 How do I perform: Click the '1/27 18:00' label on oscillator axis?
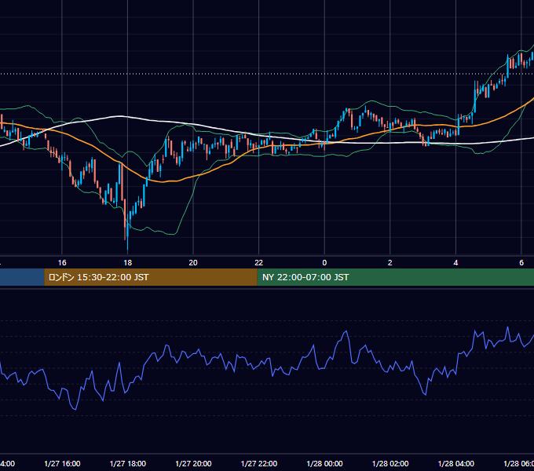click(x=128, y=463)
